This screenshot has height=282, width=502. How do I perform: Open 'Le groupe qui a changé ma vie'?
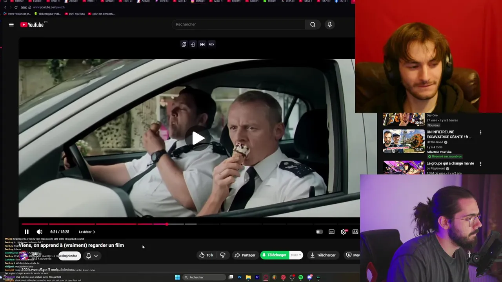[450, 163]
